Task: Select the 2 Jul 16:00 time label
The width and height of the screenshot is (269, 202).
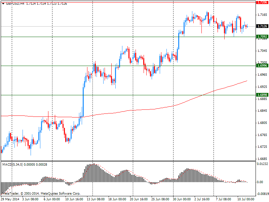Action: pos(202,199)
